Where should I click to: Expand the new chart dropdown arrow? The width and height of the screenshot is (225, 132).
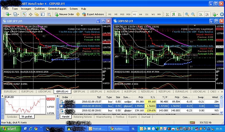(10, 14)
